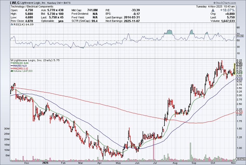
Task: Click the ©StockCharts.com attribution text
Action: (x=224, y=3)
